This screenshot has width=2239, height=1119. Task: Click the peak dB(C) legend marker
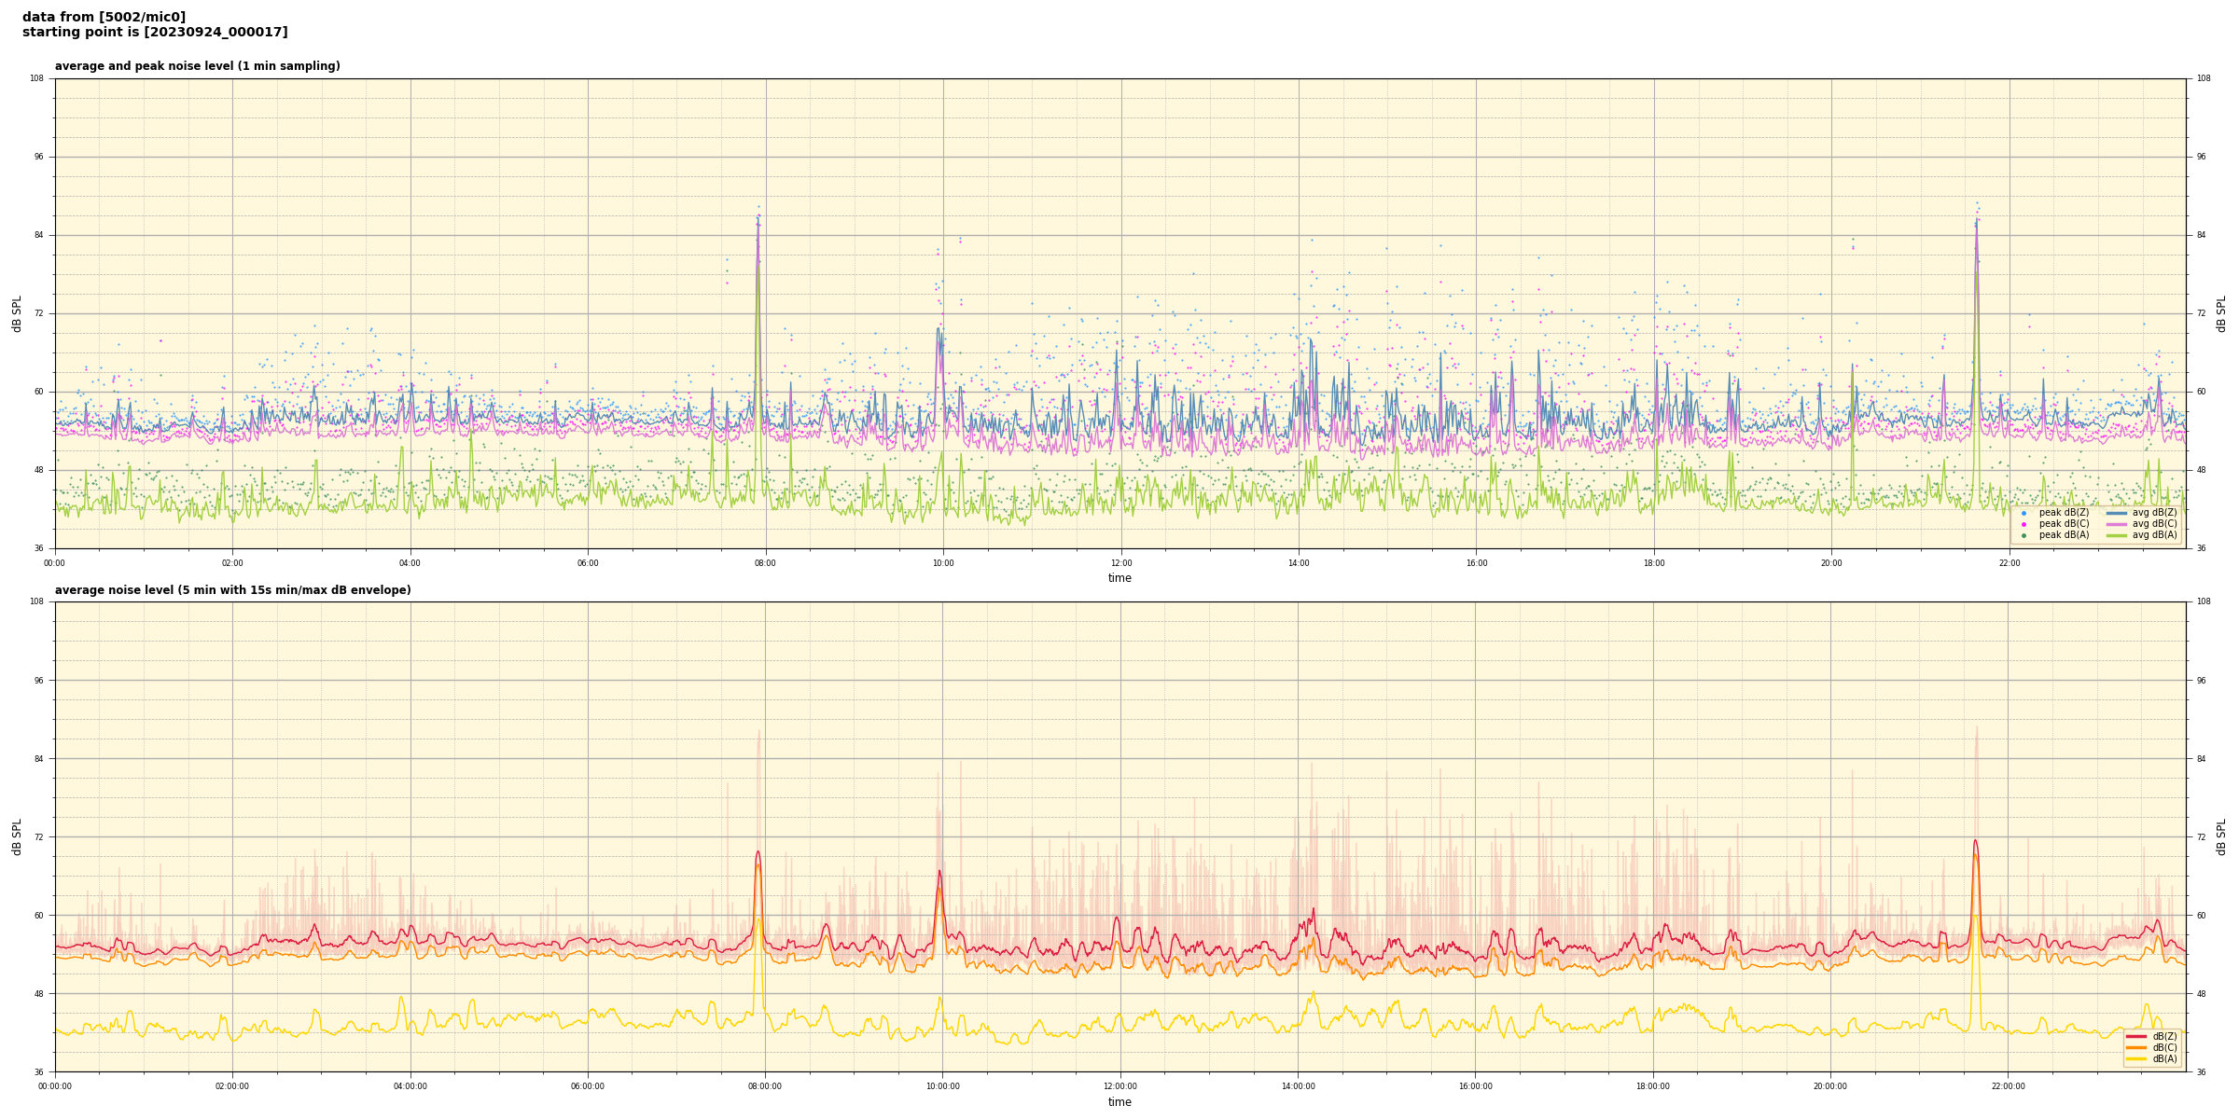(2023, 524)
